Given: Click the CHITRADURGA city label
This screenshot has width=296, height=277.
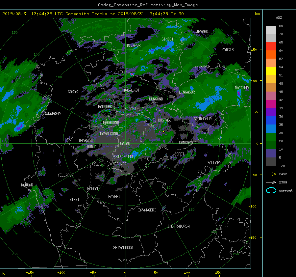Looking at the screenshot, I should tap(179, 226).
